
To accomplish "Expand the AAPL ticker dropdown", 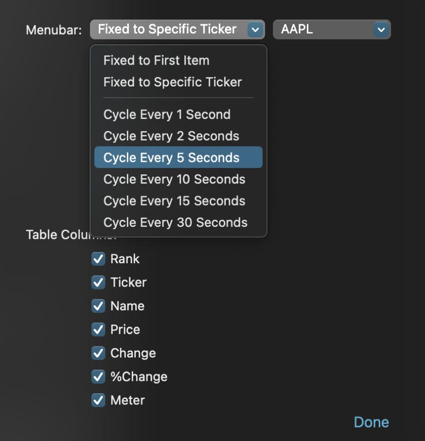I will click(325, 30).
